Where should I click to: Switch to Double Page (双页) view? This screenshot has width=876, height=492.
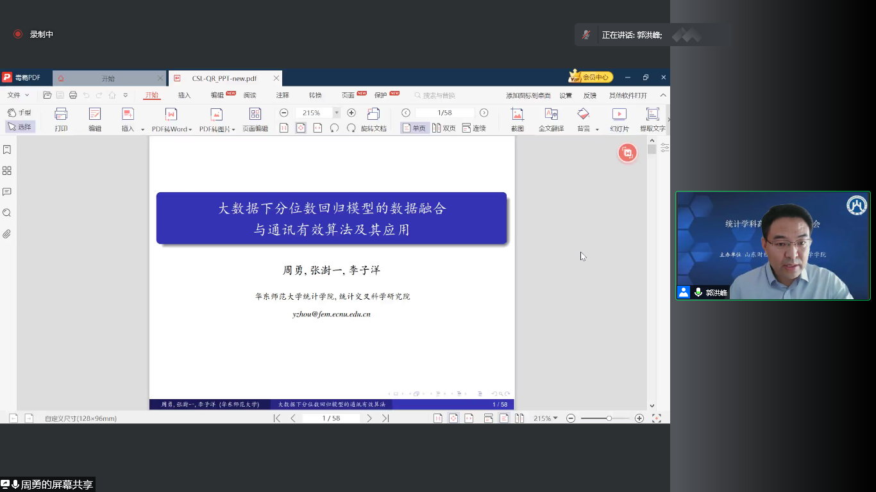(444, 128)
